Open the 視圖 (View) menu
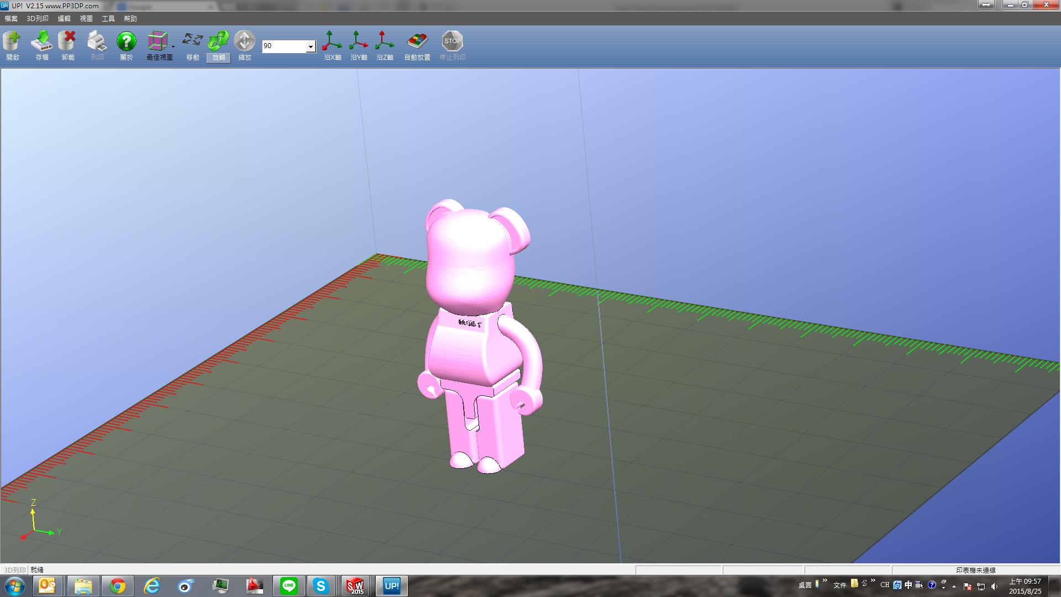Screen dimensions: 1061x597 point(86,19)
